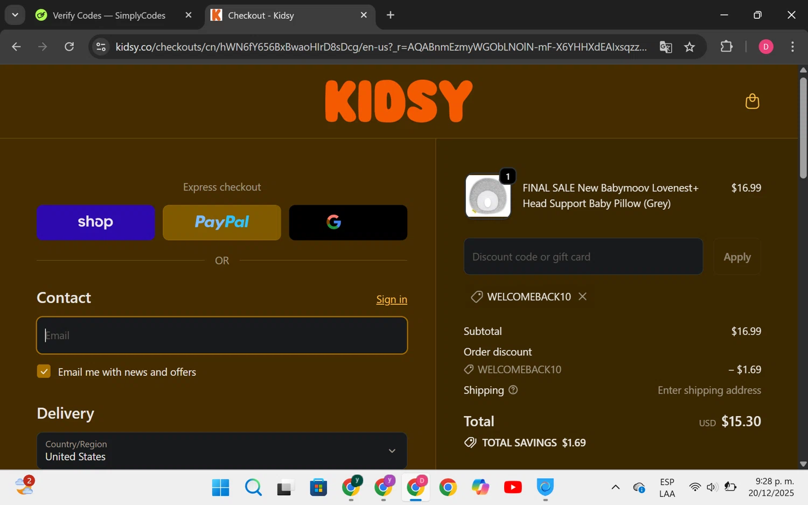Select the Checkout - Kidsy tab
This screenshot has height=505, width=808.
coord(290,15)
